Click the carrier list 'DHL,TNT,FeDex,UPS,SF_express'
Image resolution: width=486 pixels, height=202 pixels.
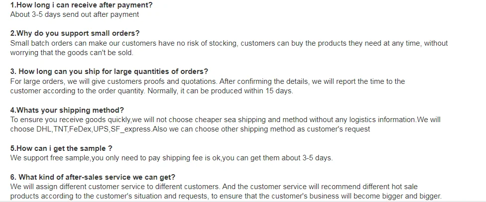click(x=94, y=129)
